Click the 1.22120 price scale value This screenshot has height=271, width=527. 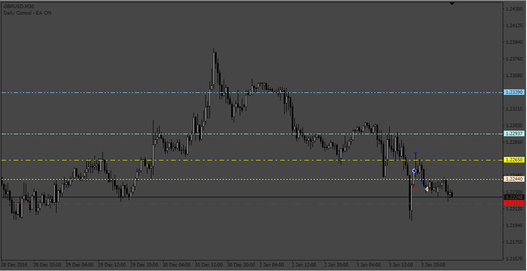point(513,209)
